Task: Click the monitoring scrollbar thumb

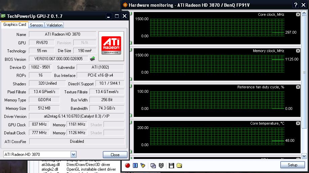Action: tap(304, 73)
